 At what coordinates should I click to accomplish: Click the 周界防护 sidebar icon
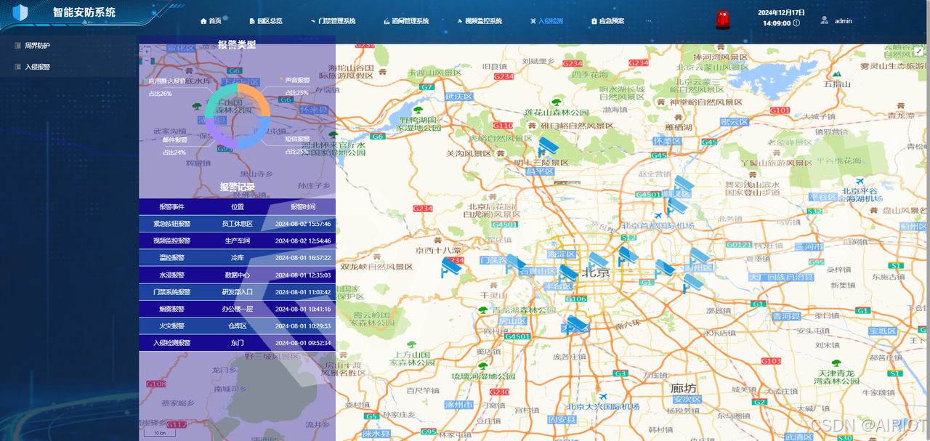click(x=17, y=46)
